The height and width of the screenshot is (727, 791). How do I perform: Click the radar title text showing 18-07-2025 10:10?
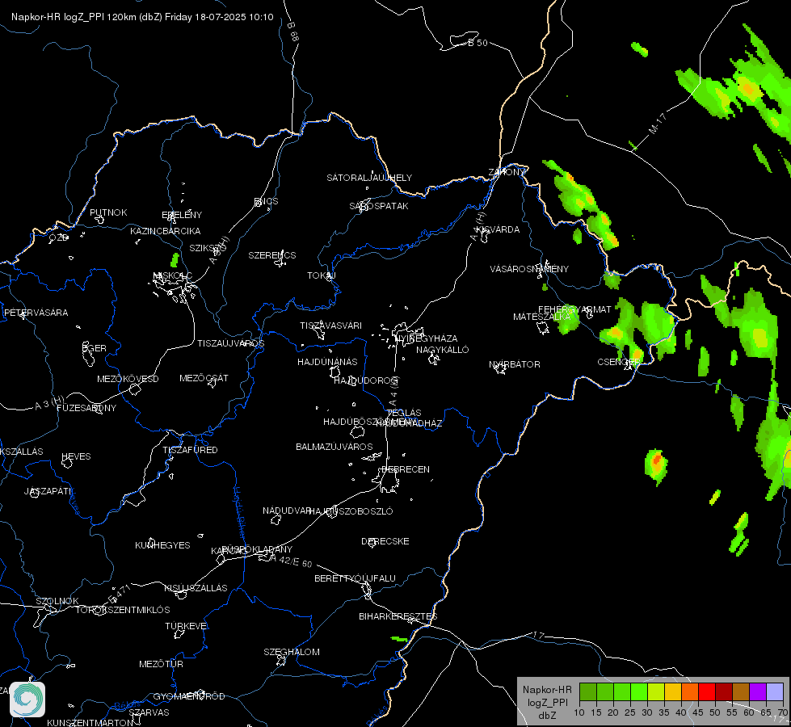click(x=142, y=17)
